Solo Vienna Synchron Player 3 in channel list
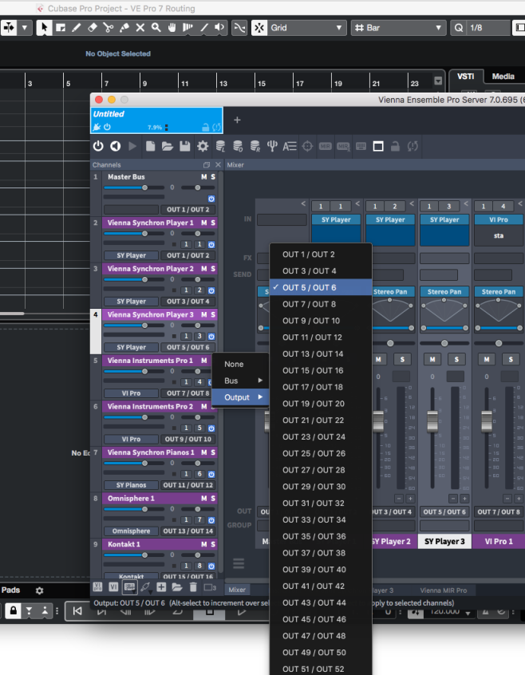 213,314
